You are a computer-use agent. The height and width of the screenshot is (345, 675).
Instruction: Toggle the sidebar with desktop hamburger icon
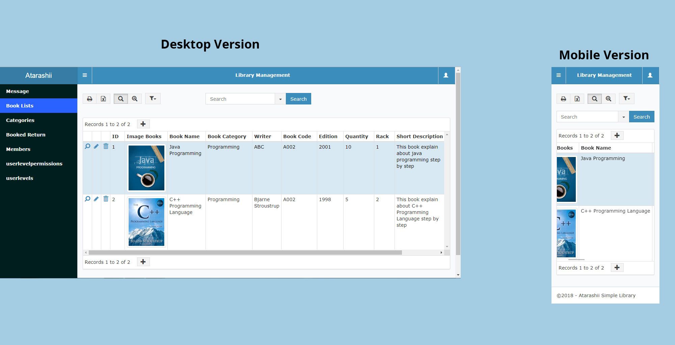[85, 75]
